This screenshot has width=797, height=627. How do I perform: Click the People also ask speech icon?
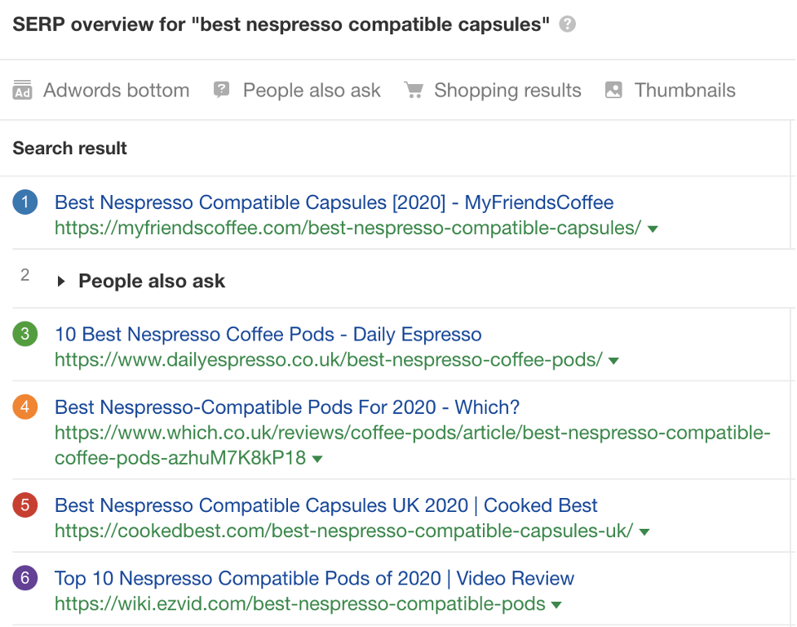[221, 91]
